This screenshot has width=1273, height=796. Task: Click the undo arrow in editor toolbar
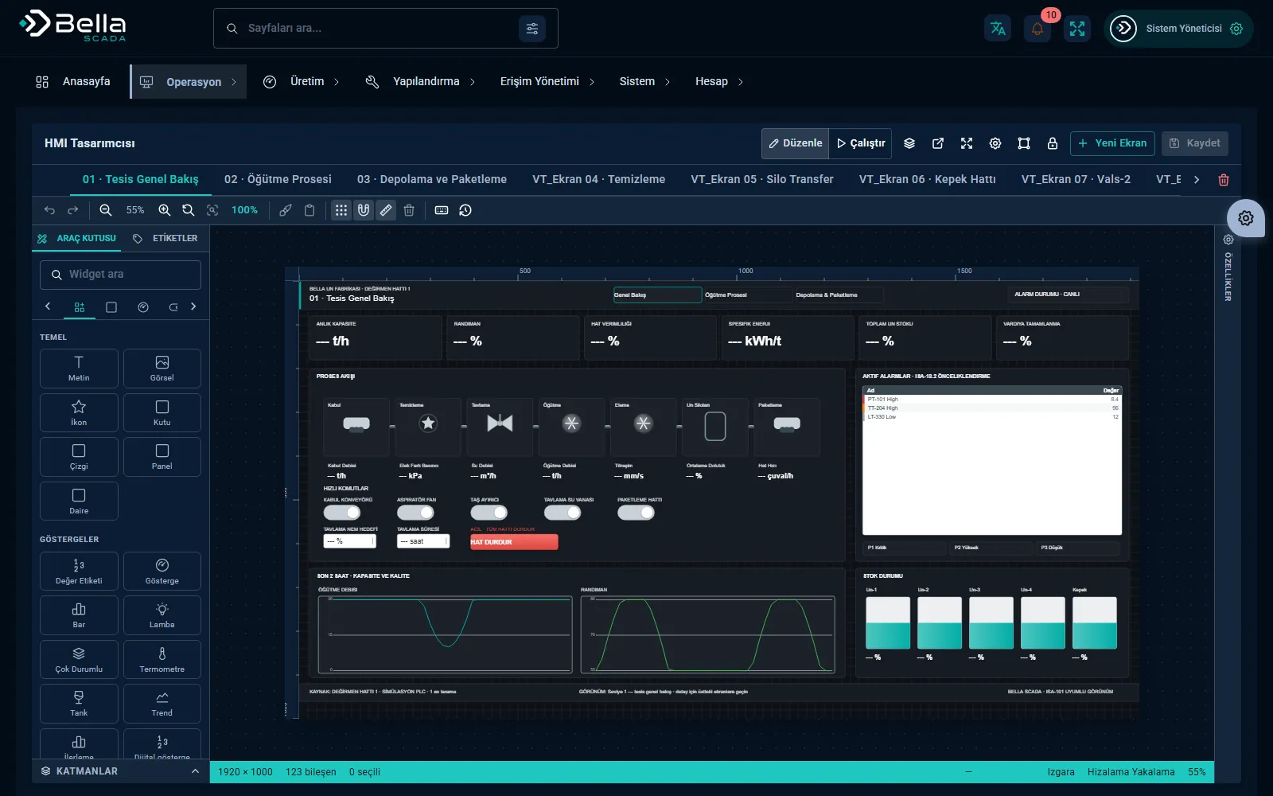pyautogui.click(x=49, y=210)
